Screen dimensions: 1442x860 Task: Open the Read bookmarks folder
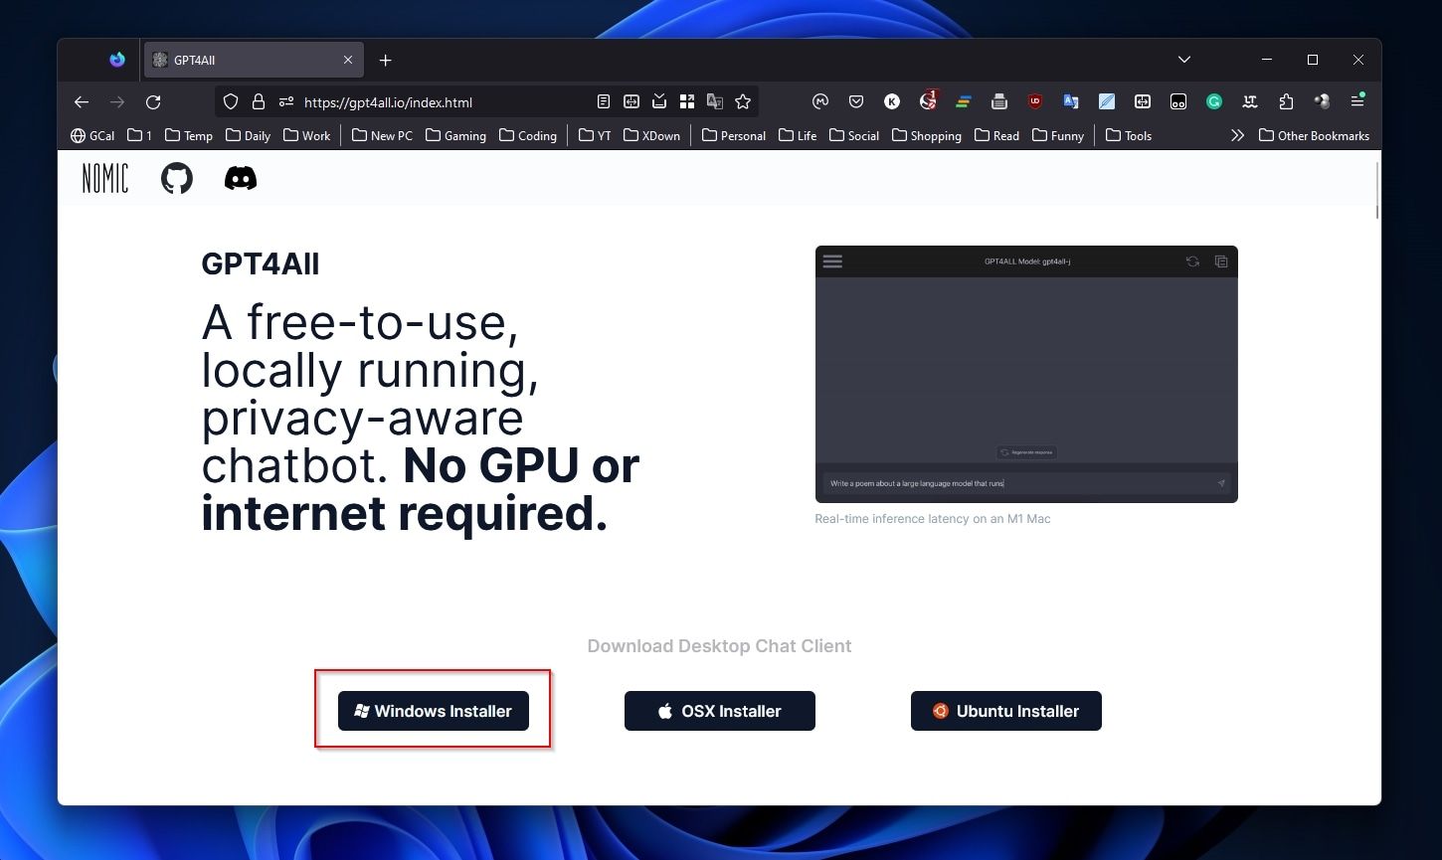[996, 135]
